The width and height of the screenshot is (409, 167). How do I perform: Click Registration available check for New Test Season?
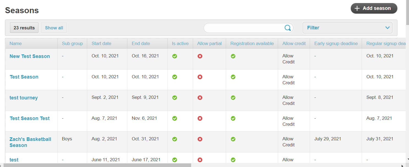[233, 56]
